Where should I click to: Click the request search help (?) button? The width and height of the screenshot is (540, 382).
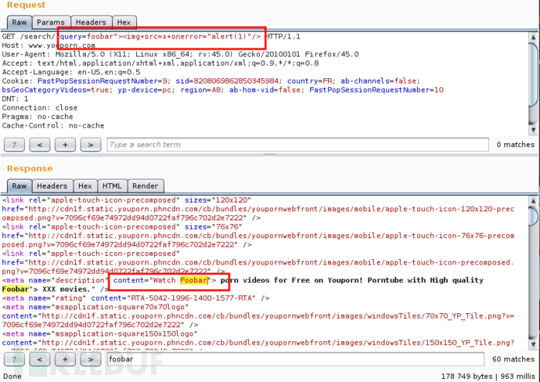click(x=14, y=145)
